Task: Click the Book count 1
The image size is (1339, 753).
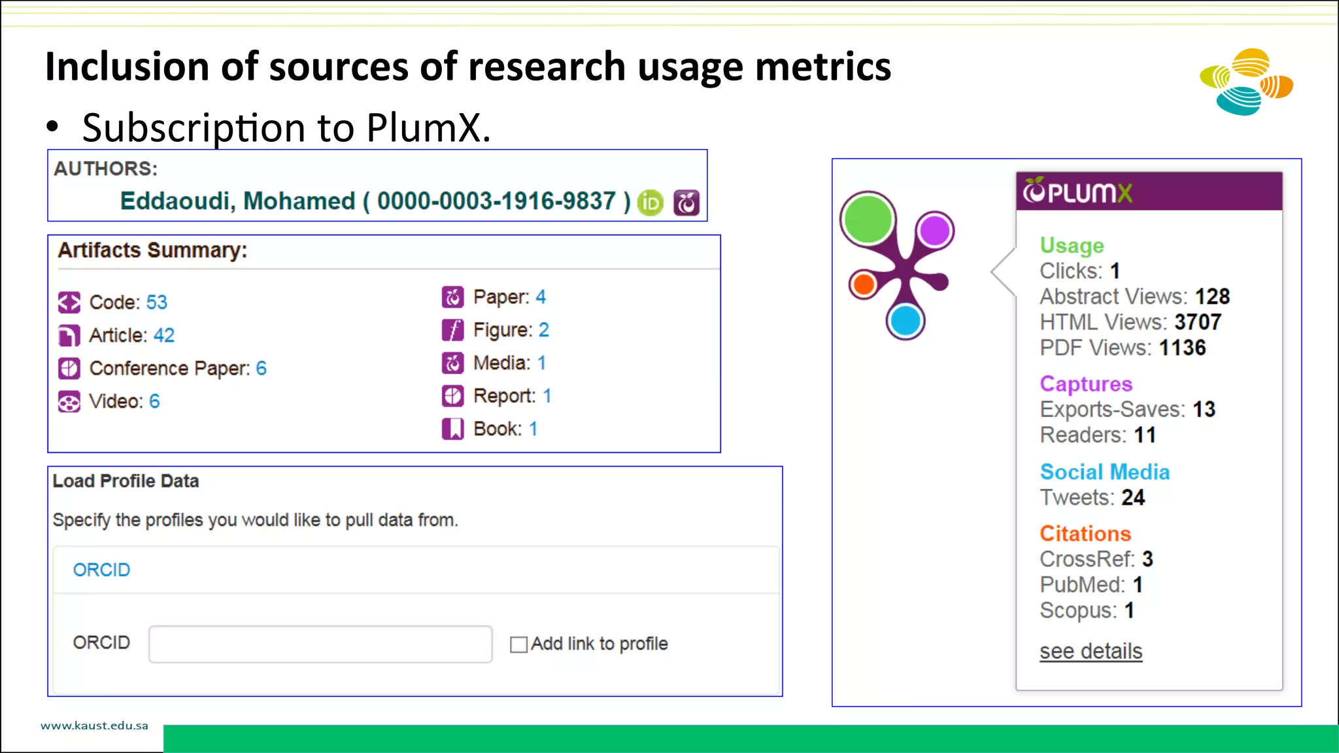Action: 534,429
